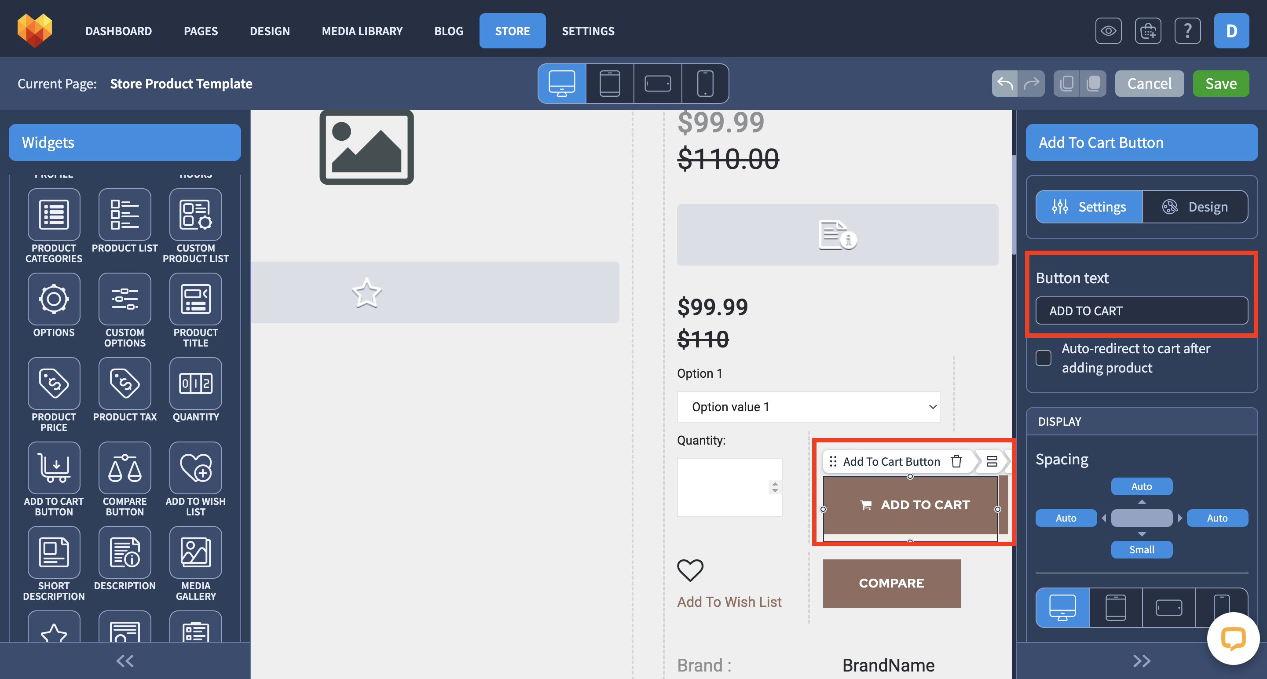Select tablet portrait in Display panel device bar
1267x679 pixels.
pos(1116,608)
